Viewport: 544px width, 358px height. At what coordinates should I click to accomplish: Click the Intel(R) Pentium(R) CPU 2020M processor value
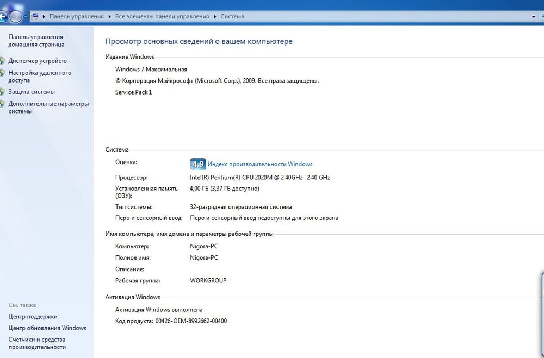260,178
